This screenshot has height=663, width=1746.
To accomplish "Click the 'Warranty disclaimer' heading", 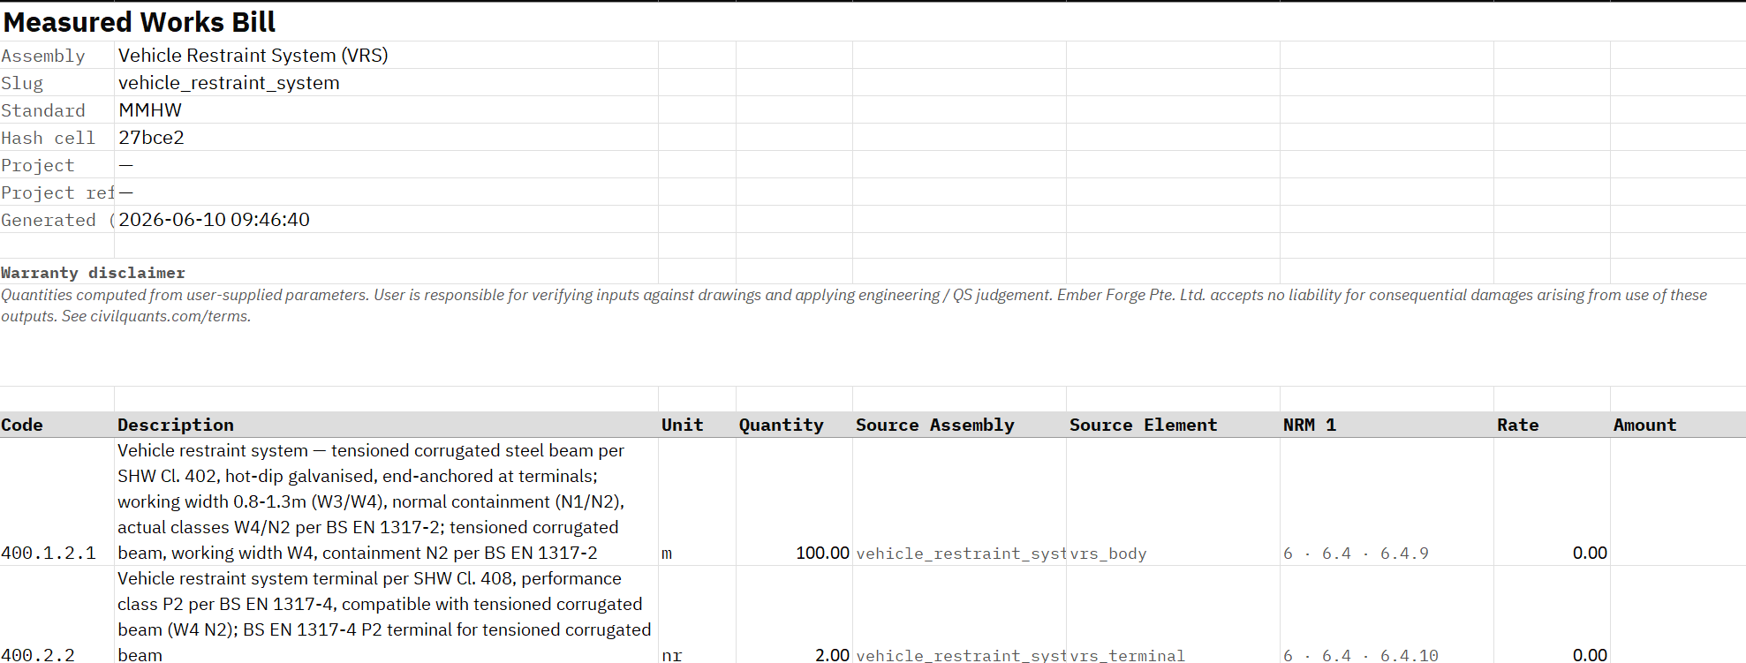I will point(93,273).
